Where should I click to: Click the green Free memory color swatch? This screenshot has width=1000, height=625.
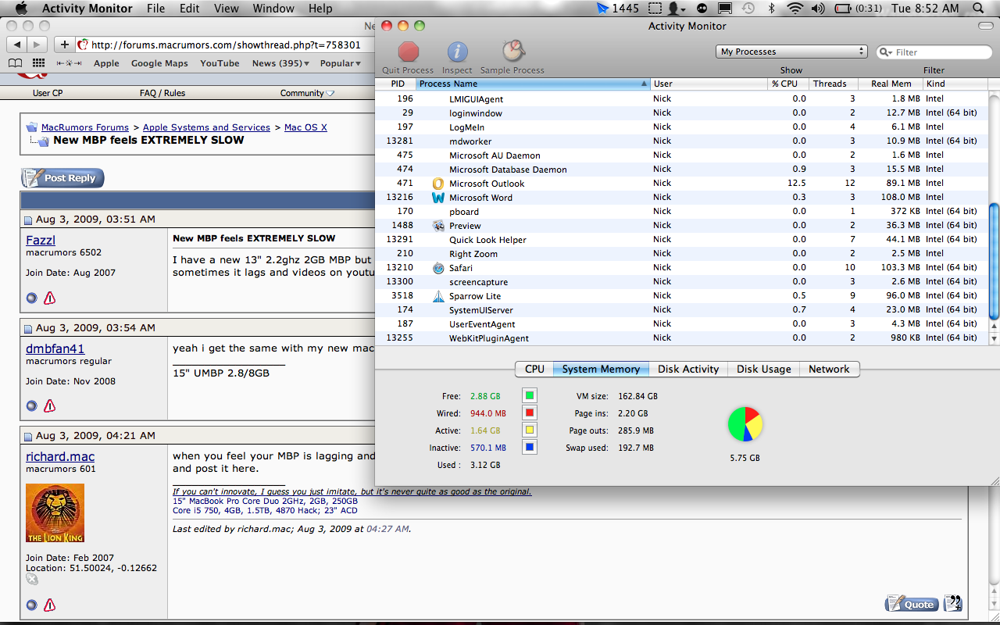[529, 396]
